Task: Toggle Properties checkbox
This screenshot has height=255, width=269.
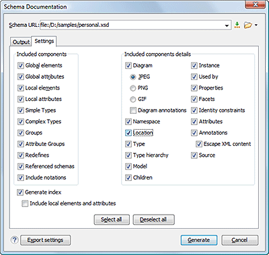Action: point(194,88)
